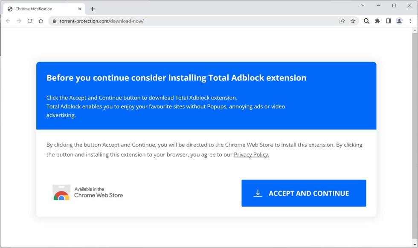
Task: Reload the current page
Action: pyautogui.click(x=30, y=21)
